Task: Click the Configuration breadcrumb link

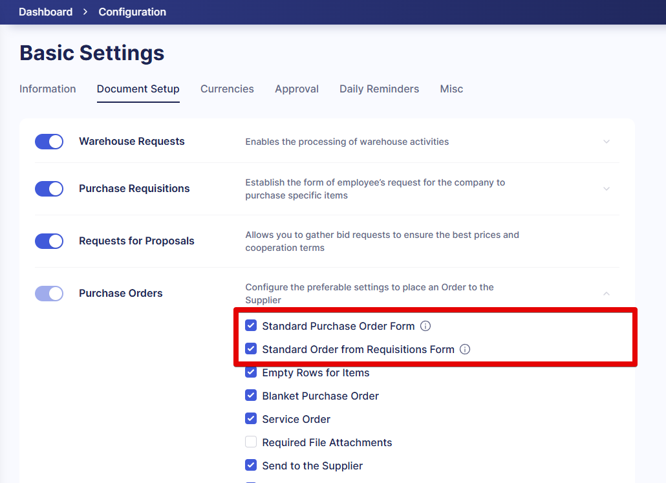Action: point(132,12)
